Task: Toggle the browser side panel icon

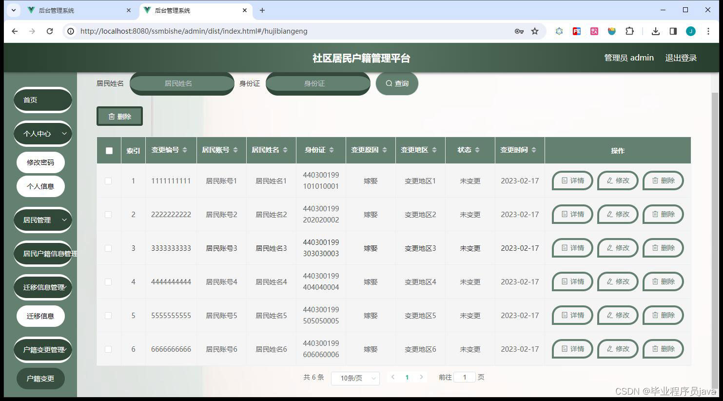Action: [x=673, y=31]
